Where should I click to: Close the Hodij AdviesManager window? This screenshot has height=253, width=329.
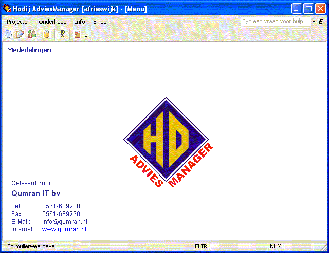[320, 9]
